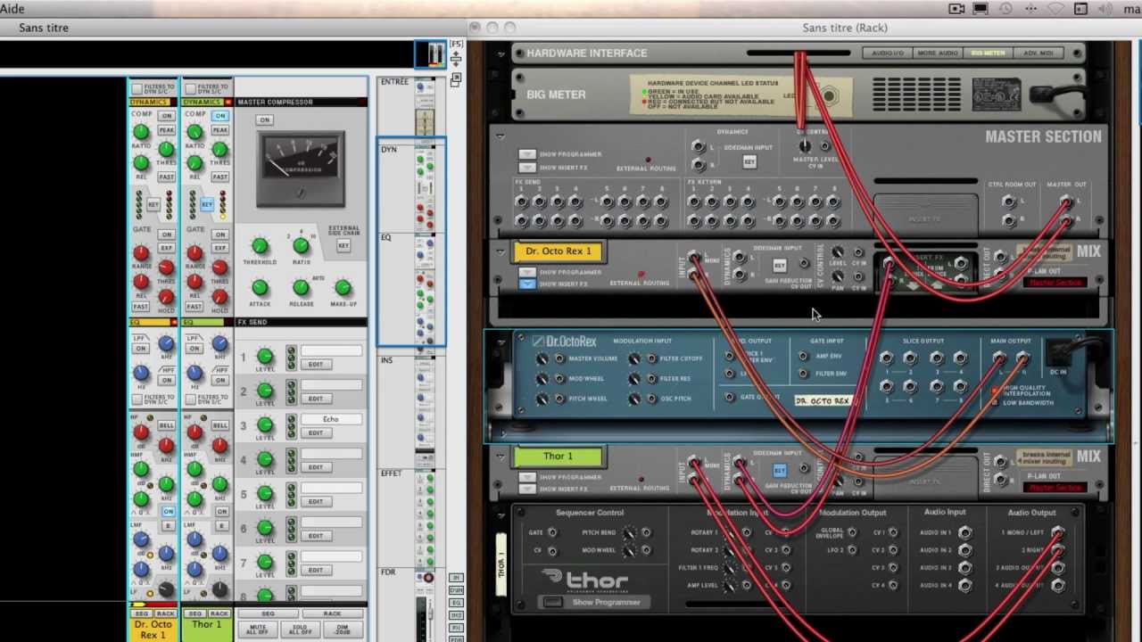The image size is (1142, 642).
Task: Fold the Master Section device using its triangle
Action: 501,136
